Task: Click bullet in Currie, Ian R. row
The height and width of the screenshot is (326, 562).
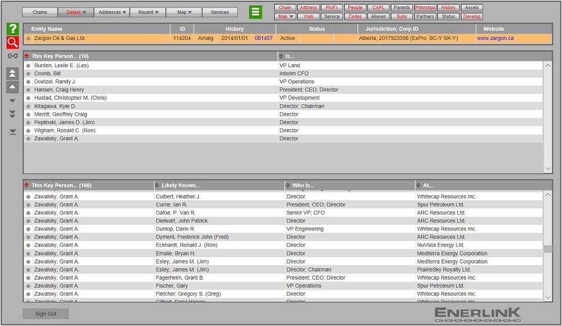Action: 28,205
